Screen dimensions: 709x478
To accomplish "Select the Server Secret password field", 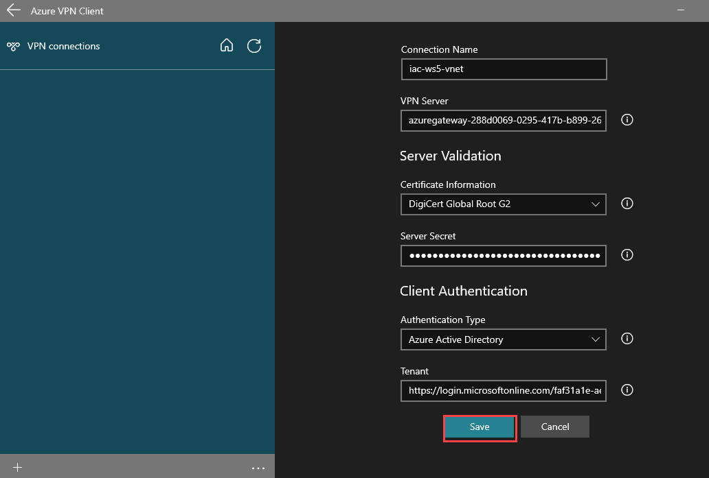I will (x=504, y=256).
